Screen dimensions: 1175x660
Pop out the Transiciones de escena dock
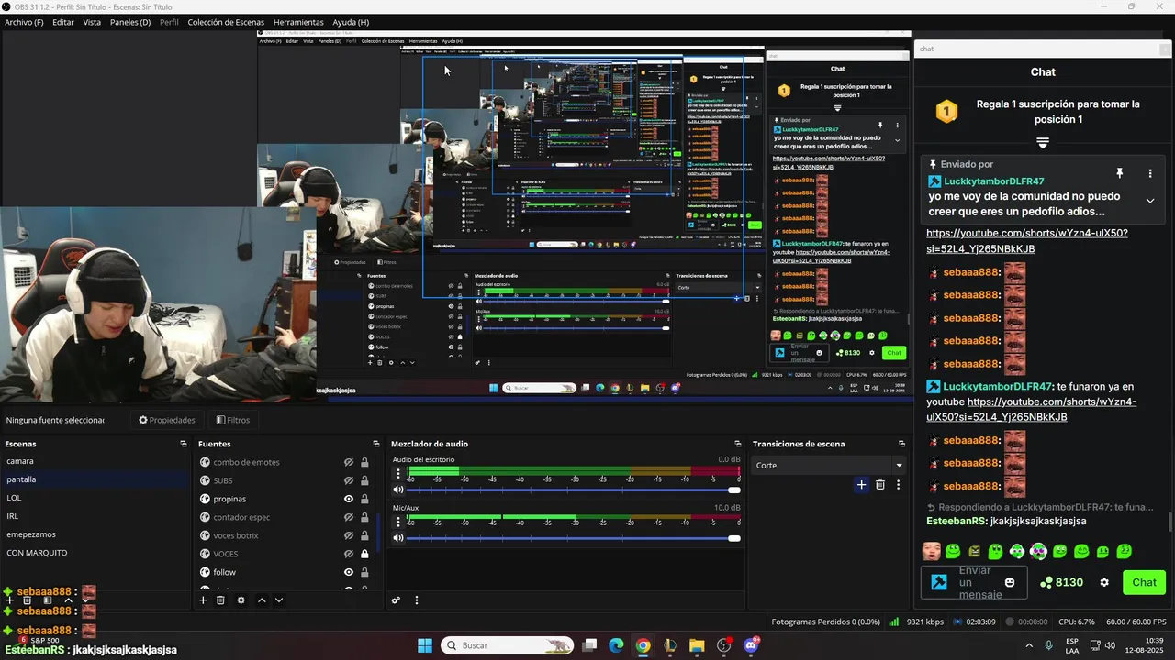click(x=901, y=444)
